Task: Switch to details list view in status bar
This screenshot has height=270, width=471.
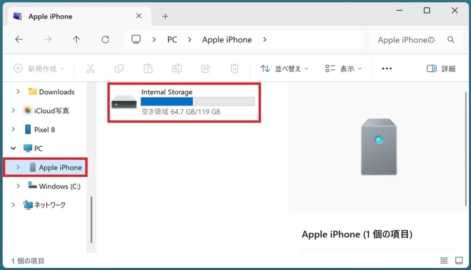Action: 444,261
